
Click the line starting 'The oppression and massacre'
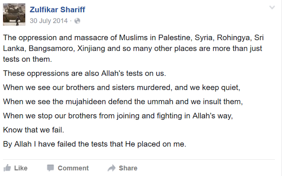pyautogui.click(x=133, y=38)
